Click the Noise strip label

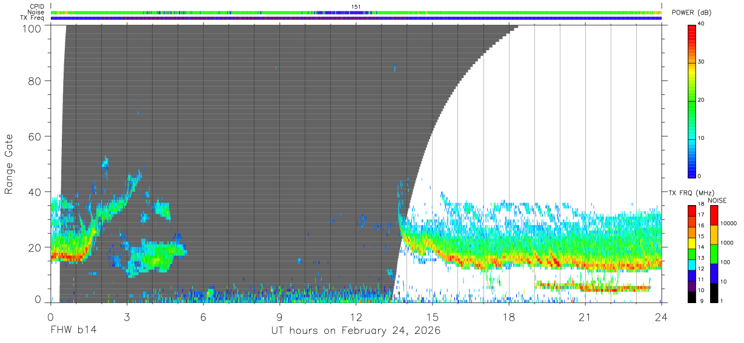tap(36, 12)
